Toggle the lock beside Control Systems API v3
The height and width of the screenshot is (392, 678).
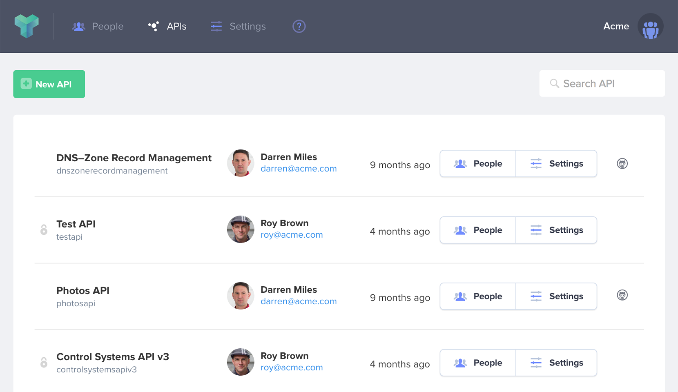(x=43, y=363)
